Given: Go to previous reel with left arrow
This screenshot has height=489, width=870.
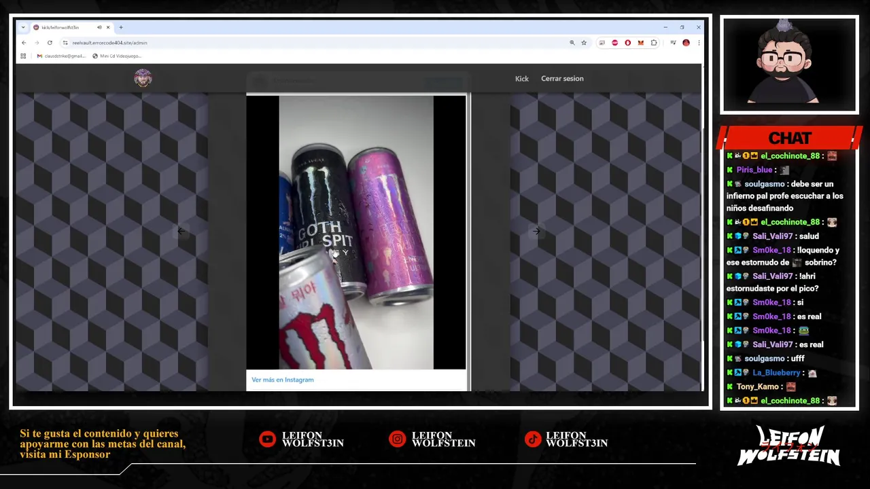Looking at the screenshot, I should [x=181, y=232].
